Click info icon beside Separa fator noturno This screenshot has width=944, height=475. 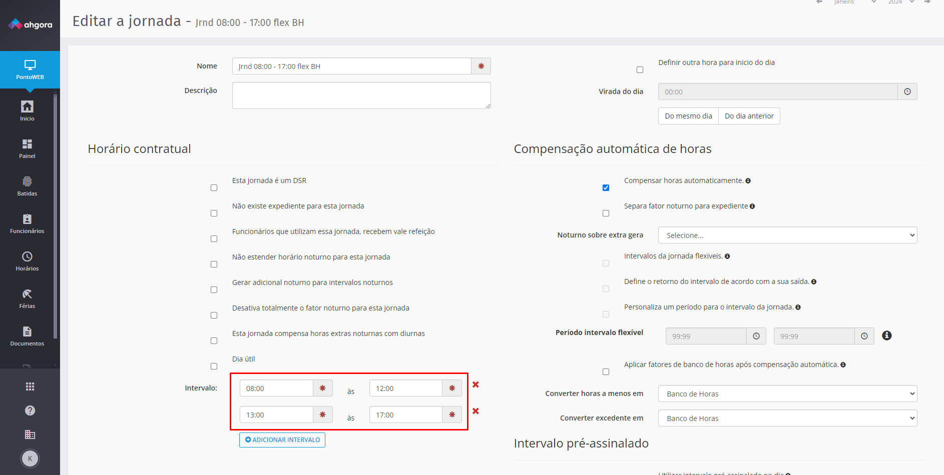coord(752,206)
